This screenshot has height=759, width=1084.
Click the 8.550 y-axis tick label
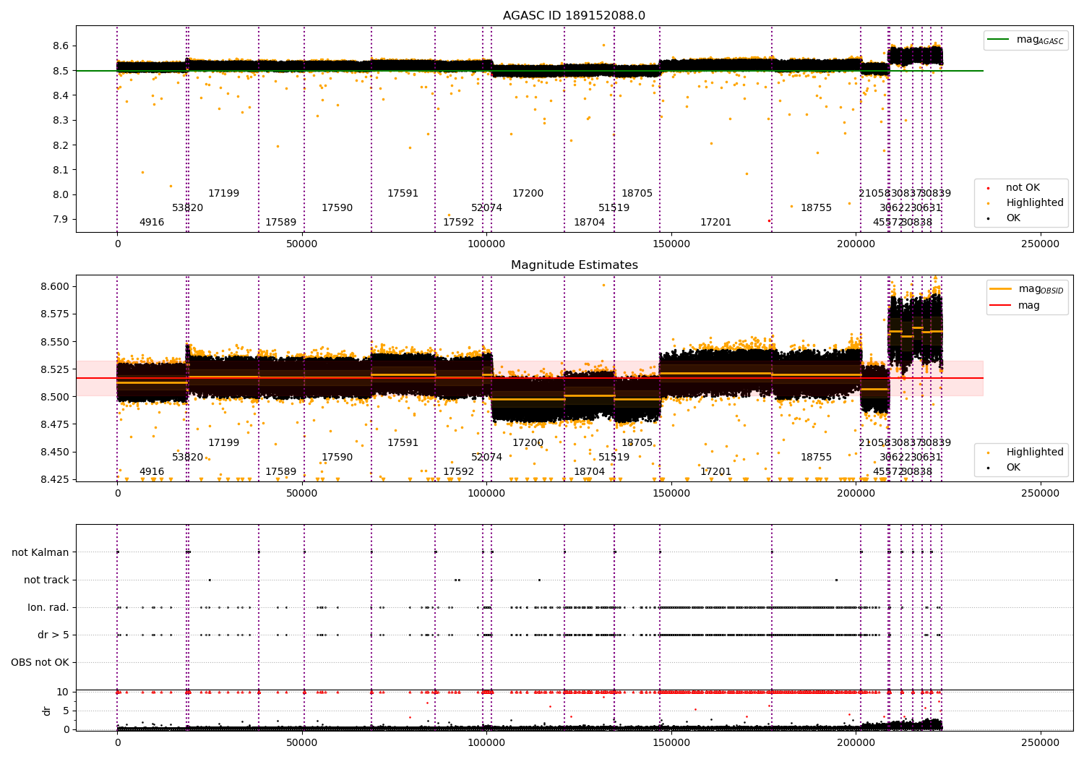coord(55,342)
